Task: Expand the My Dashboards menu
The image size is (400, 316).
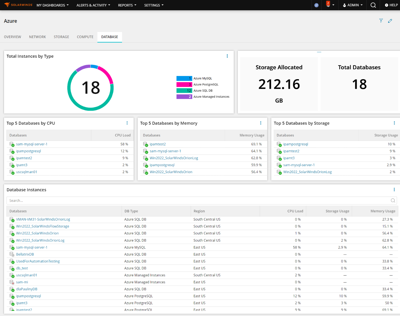Action: click(x=52, y=5)
